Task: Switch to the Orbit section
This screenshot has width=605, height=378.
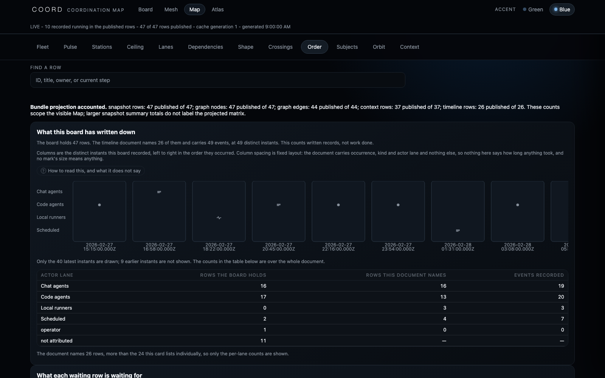Action: pyautogui.click(x=379, y=47)
